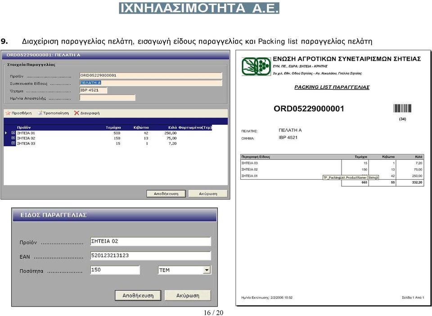This screenshot has width=432, height=316.
Task: Click ΣΗΤΕΙΑ 03 in packing list table
Action: tap(249, 163)
